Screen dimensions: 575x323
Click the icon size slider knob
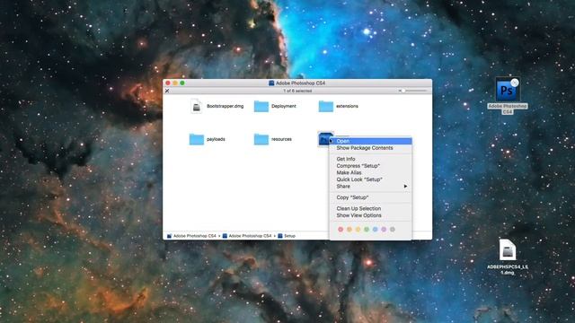point(402,91)
